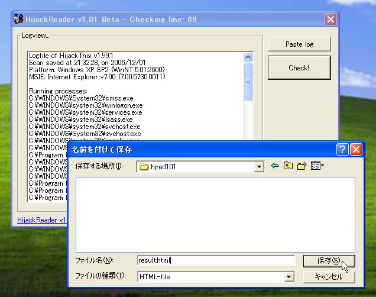Click the Check! button in HijackReader

(x=299, y=68)
